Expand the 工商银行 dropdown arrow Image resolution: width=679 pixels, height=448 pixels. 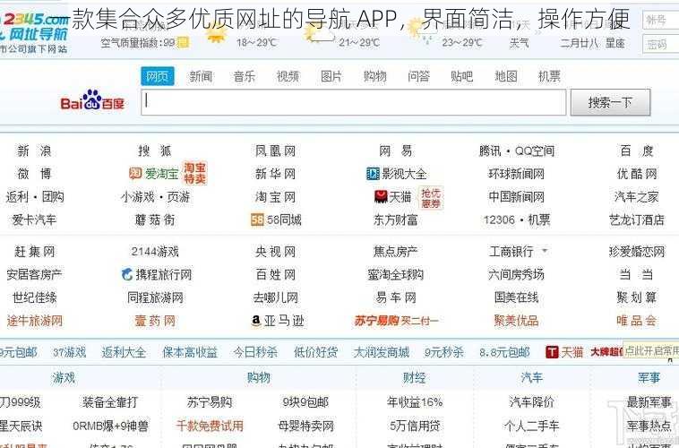point(545,250)
